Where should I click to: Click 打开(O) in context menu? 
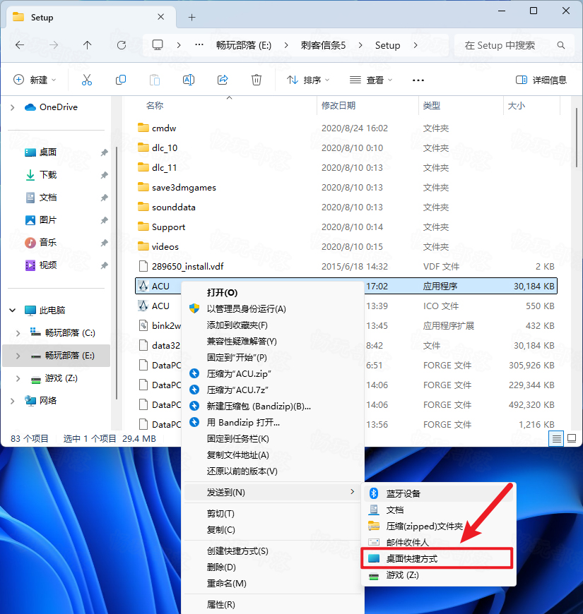(273, 292)
